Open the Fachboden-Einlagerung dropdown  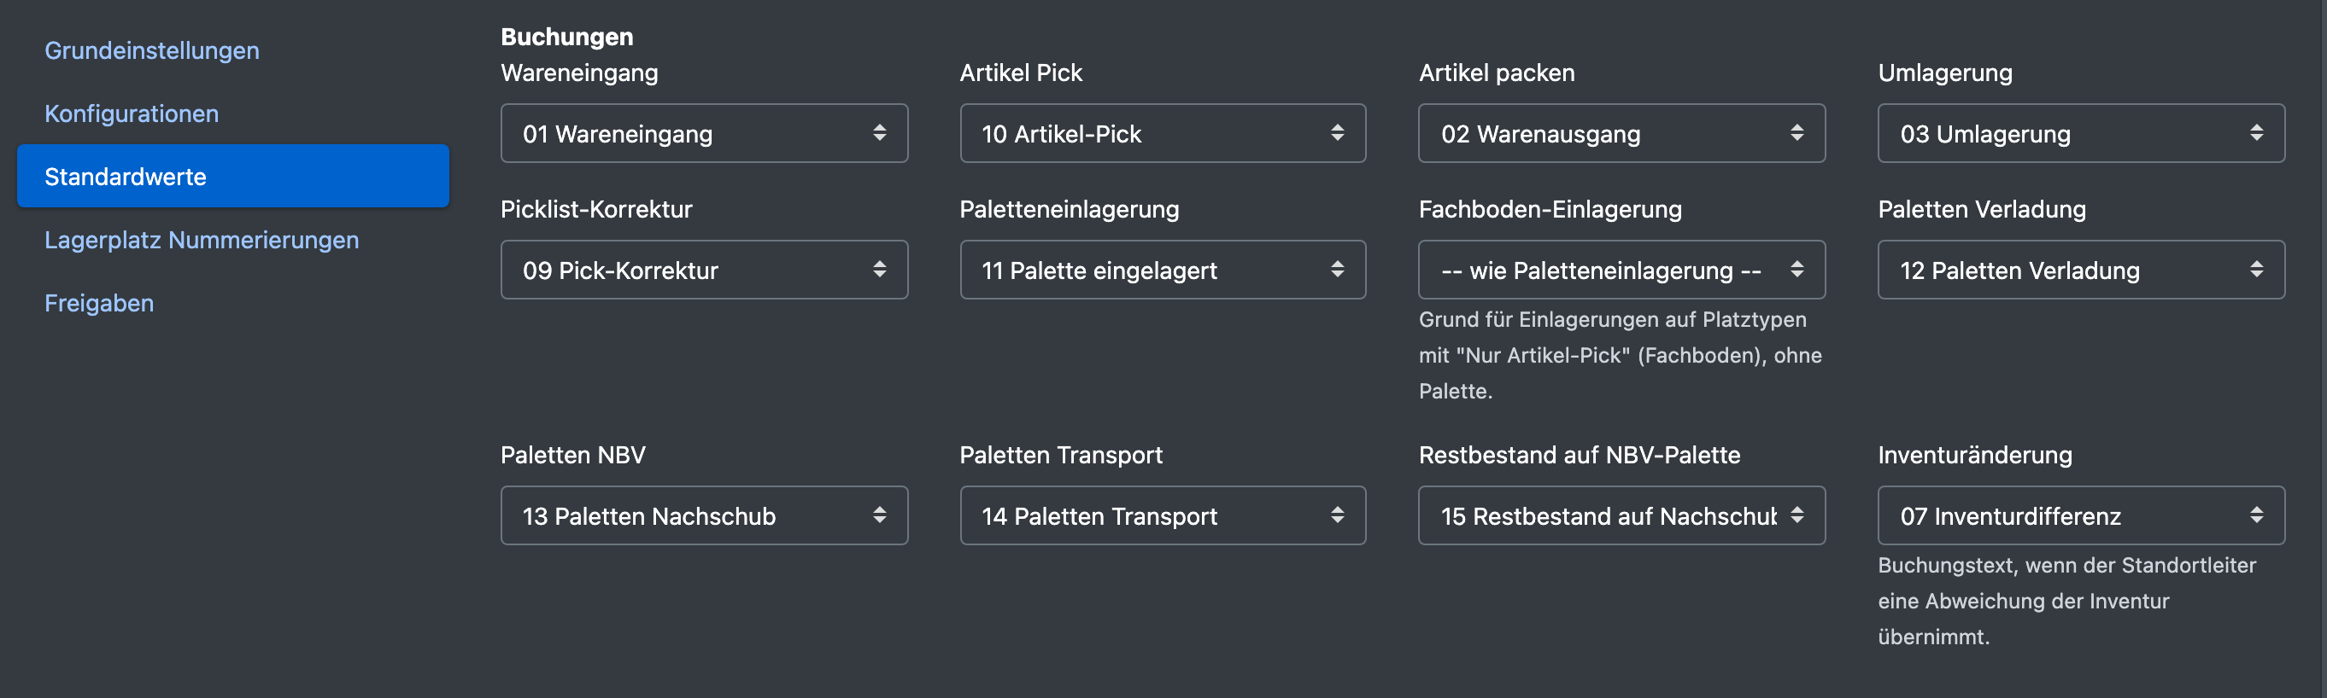coord(1621,270)
